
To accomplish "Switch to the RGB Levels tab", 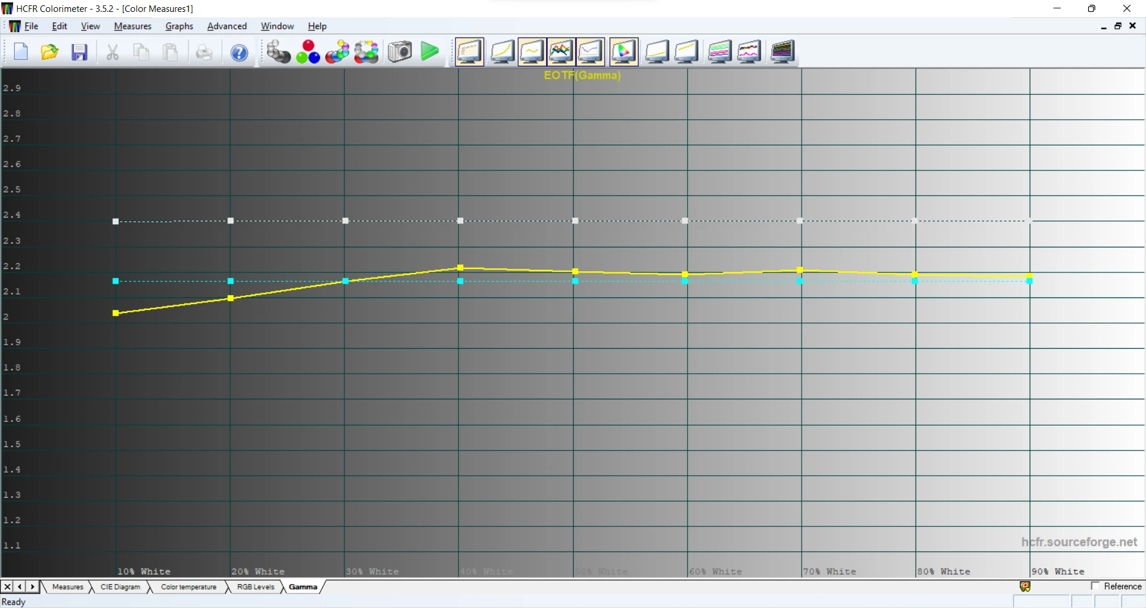I will 255,587.
